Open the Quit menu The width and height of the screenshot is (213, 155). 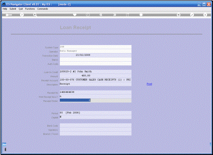click(x=20, y=9)
